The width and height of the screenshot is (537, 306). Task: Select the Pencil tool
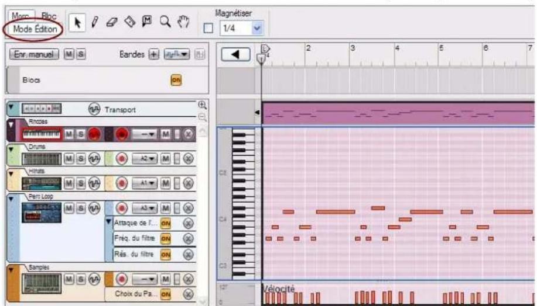94,23
